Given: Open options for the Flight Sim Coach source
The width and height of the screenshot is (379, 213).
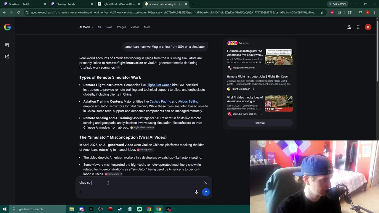Looking at the screenshot, I should [253, 89].
